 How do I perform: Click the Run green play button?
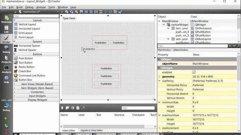6,119
